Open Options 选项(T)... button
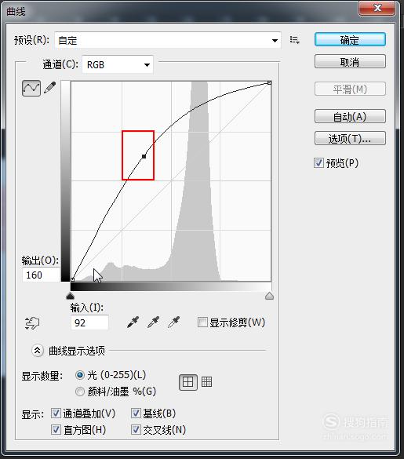The height and width of the screenshot is (459, 404). [350, 138]
